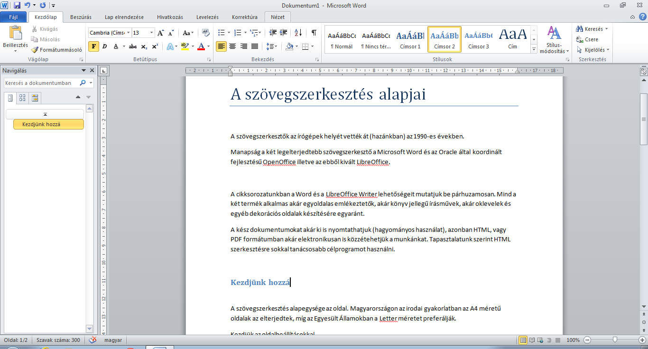Click the Keresés find button

pyautogui.click(x=592, y=29)
